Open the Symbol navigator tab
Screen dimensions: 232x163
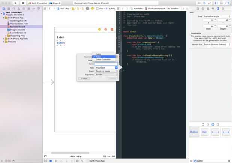pyautogui.click(x=9, y=9)
